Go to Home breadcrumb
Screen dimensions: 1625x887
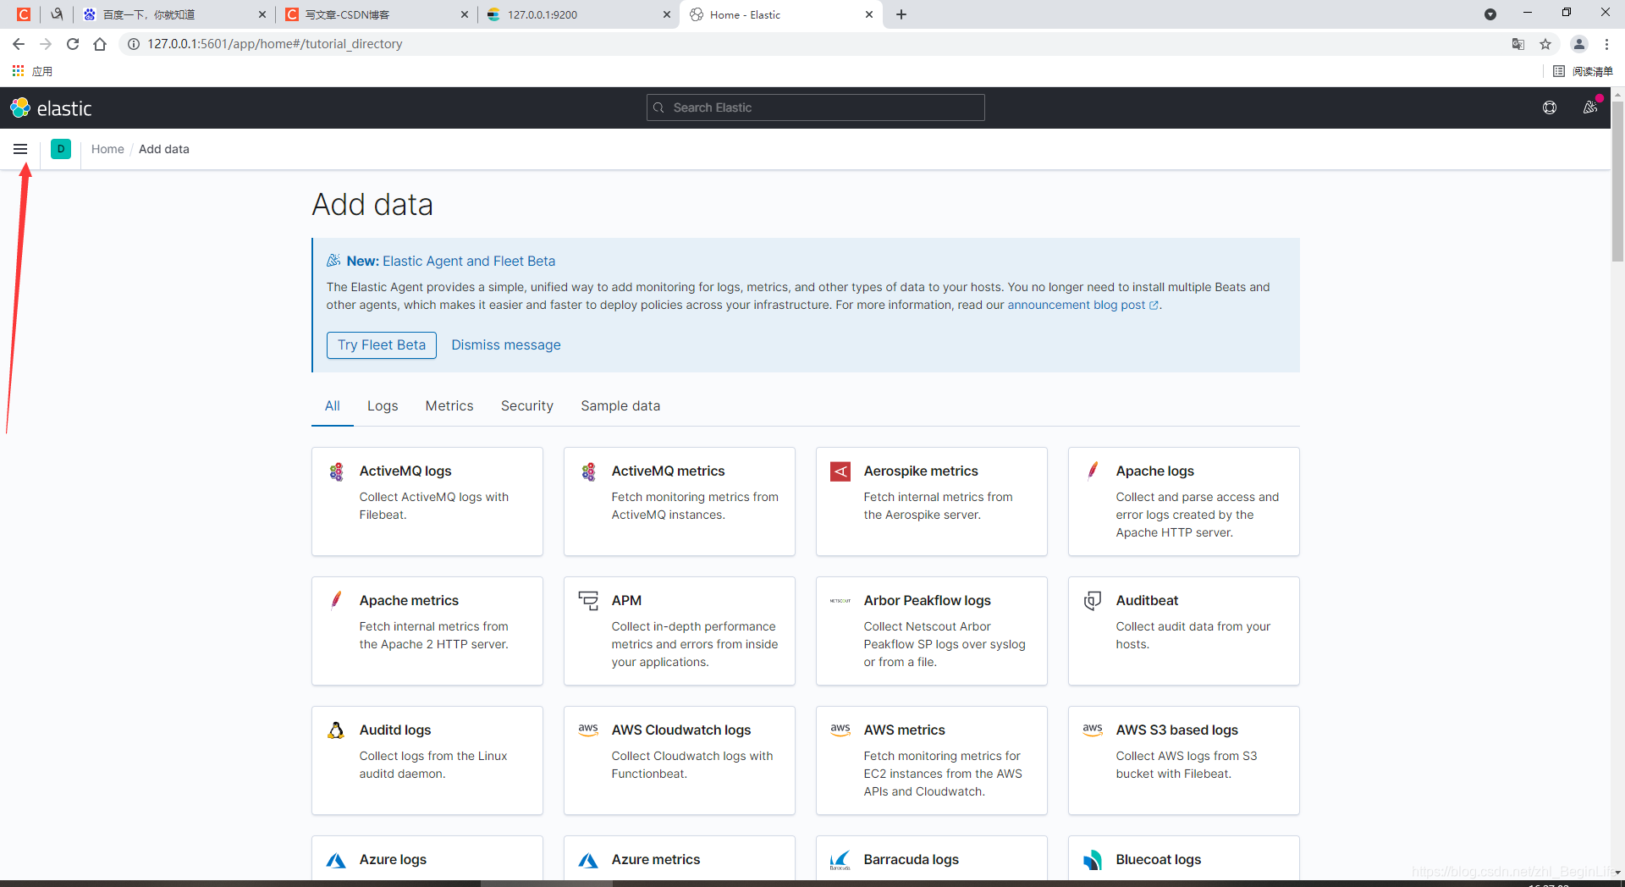point(107,149)
